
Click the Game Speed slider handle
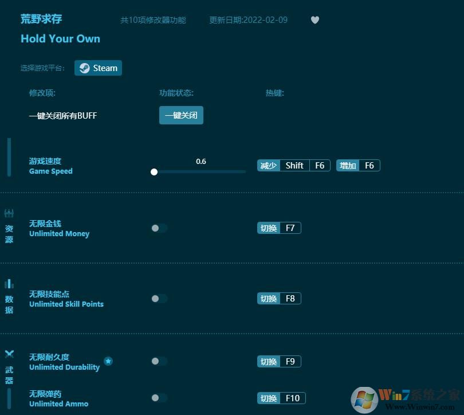point(154,172)
